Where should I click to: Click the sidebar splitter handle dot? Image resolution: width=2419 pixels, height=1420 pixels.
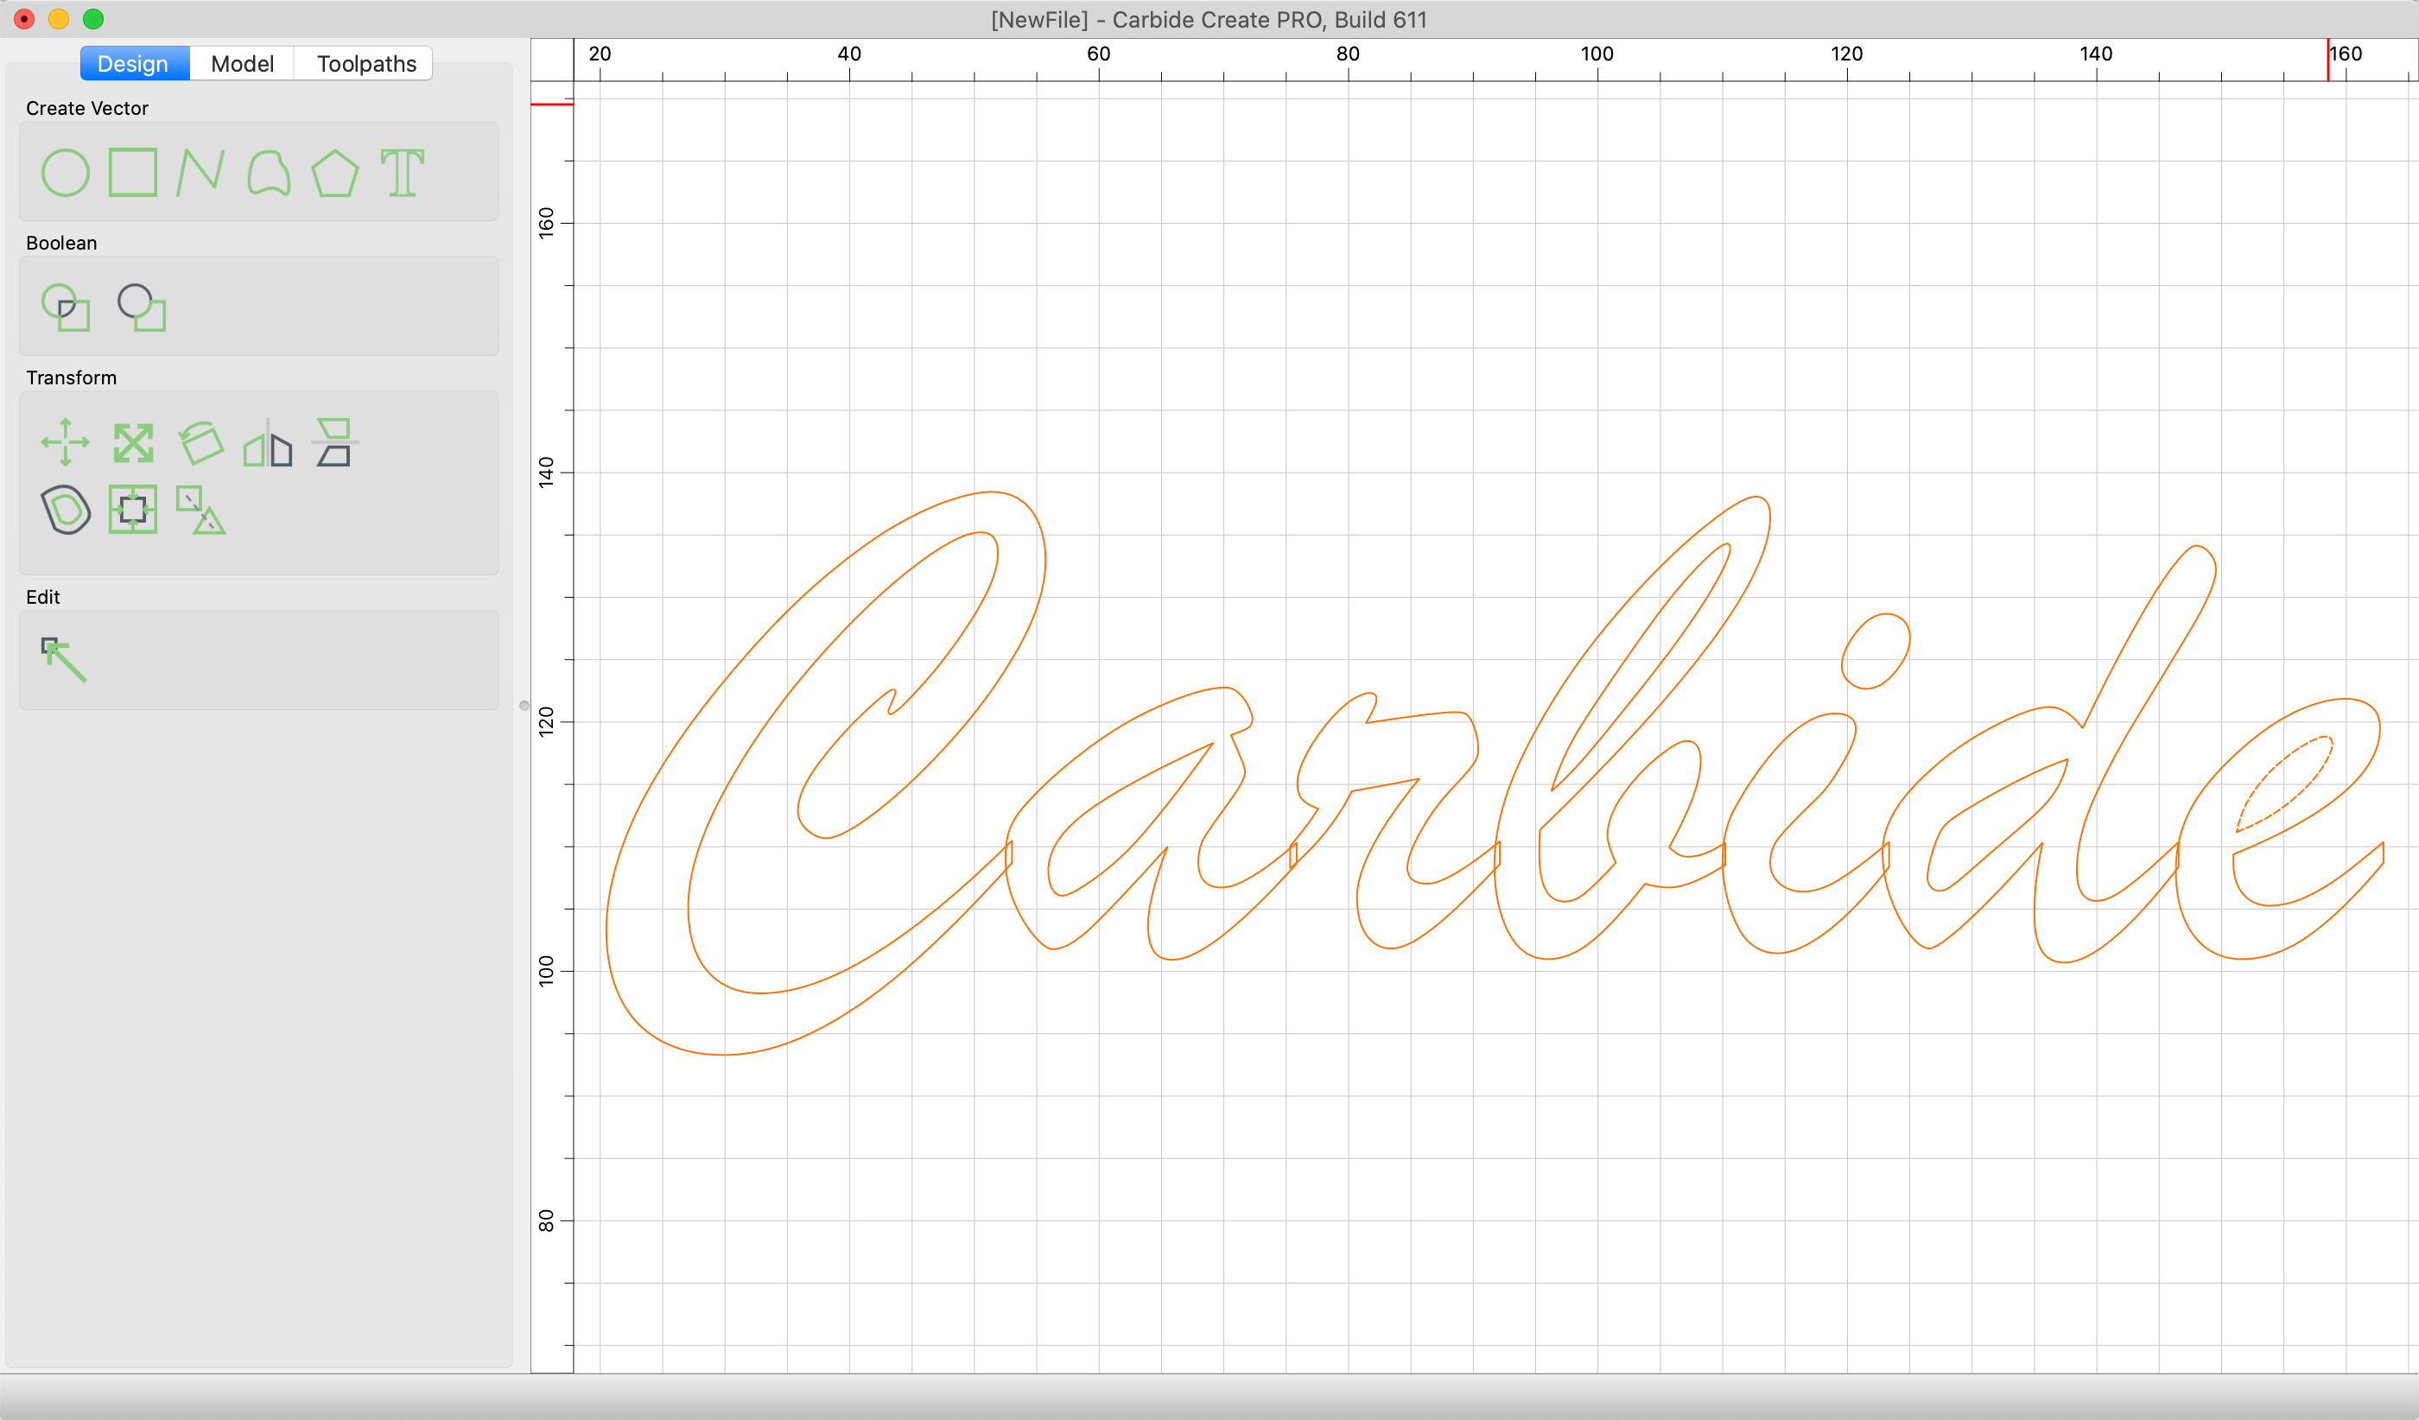524,707
